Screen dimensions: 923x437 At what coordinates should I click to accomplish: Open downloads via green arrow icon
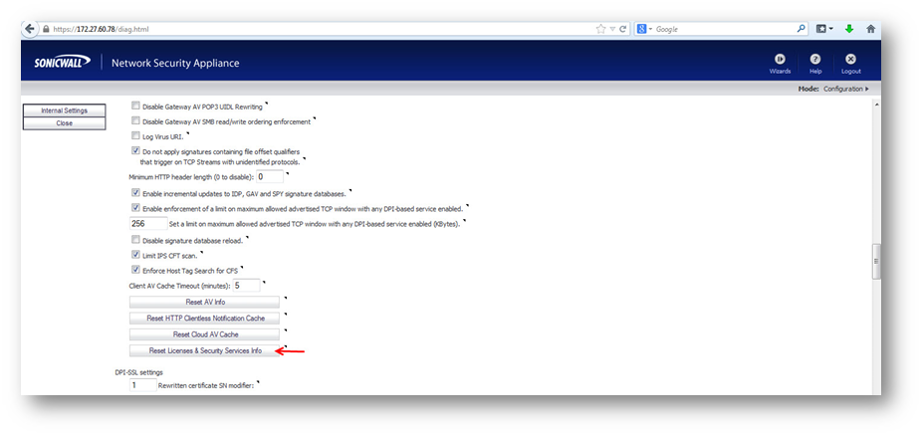(849, 29)
